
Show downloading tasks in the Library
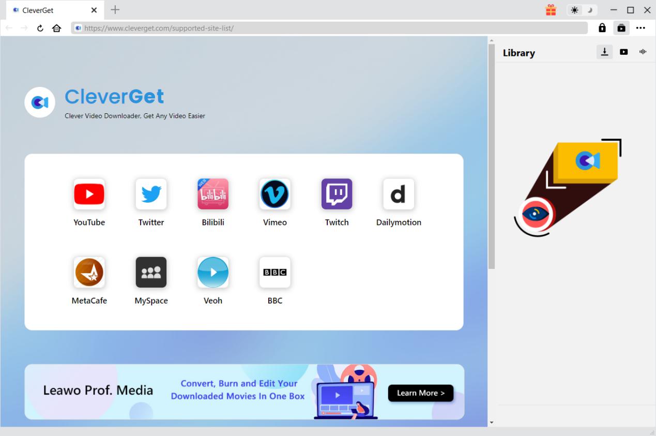(x=604, y=52)
